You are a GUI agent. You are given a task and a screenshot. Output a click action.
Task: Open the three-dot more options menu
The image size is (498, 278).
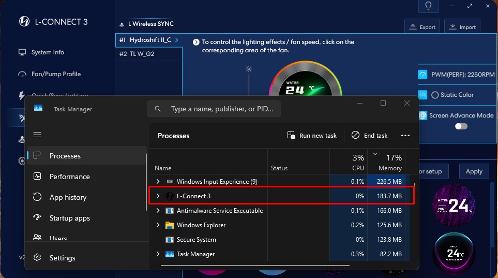[405, 136]
